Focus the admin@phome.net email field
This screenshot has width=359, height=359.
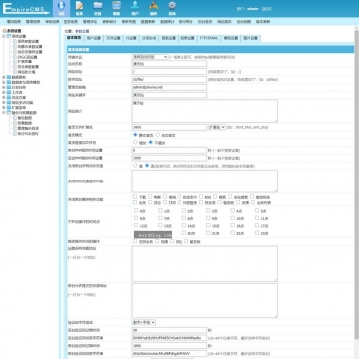[170, 87]
